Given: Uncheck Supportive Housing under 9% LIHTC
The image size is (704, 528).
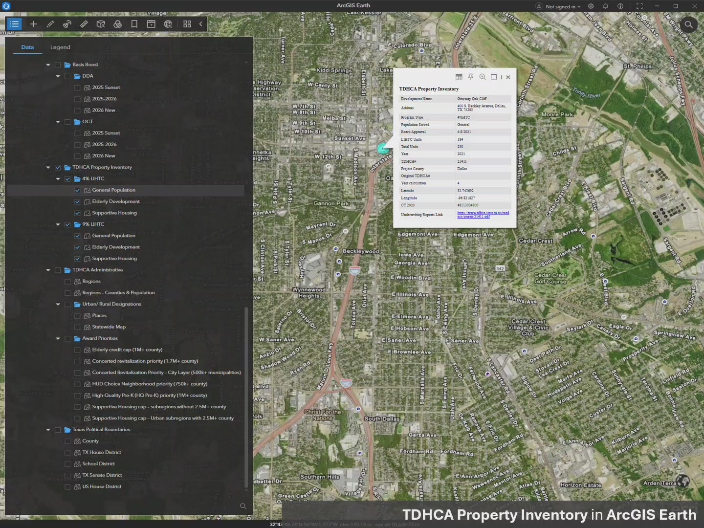Looking at the screenshot, I should tap(77, 259).
